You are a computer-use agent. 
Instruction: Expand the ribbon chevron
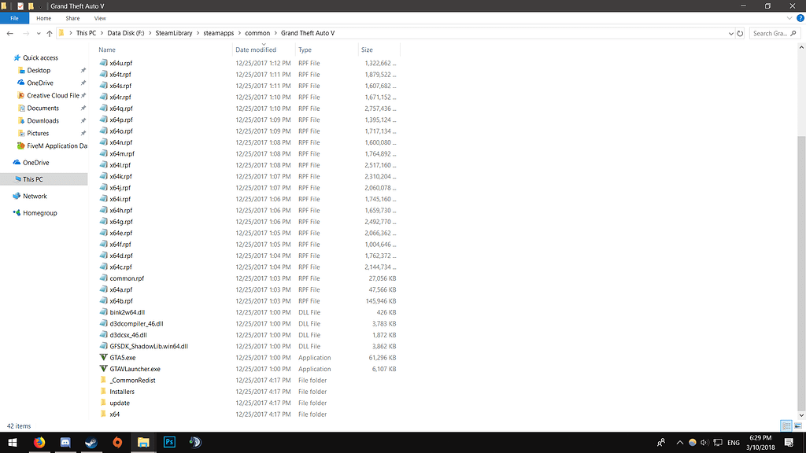789,18
